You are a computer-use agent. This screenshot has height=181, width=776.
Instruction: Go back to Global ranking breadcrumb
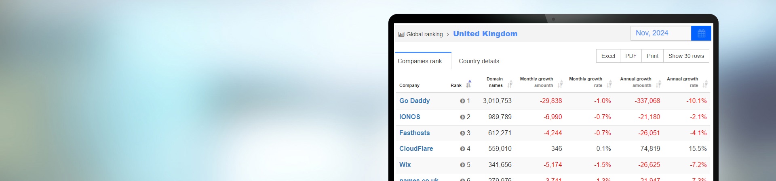[424, 34]
